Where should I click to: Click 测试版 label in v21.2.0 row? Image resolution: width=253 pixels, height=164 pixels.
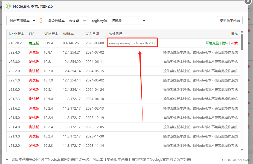[x=34, y=146]
